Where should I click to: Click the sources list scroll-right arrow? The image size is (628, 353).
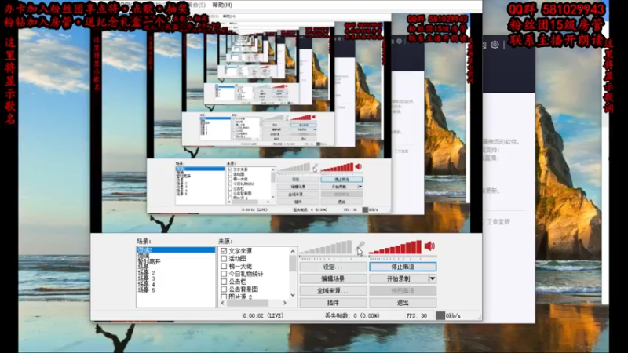click(285, 303)
